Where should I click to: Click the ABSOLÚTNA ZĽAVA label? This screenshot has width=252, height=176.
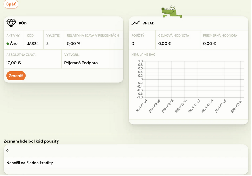point(21,55)
